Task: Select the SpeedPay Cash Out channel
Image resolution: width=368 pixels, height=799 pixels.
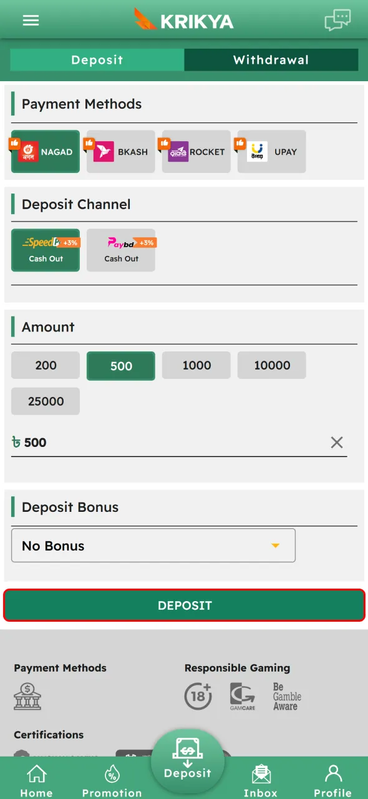Action: click(45, 250)
